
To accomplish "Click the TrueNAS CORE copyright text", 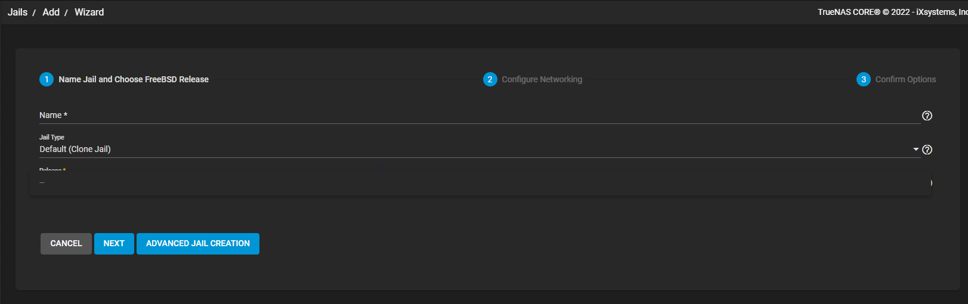I will pyautogui.click(x=892, y=12).
